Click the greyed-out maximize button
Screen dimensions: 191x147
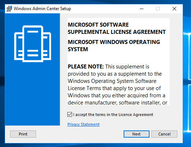(158, 9)
